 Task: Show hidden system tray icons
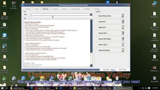[140, 88]
